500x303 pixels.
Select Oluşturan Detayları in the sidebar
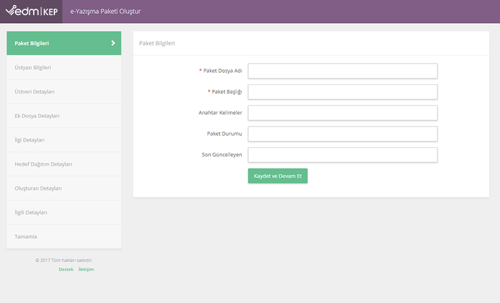(38, 188)
